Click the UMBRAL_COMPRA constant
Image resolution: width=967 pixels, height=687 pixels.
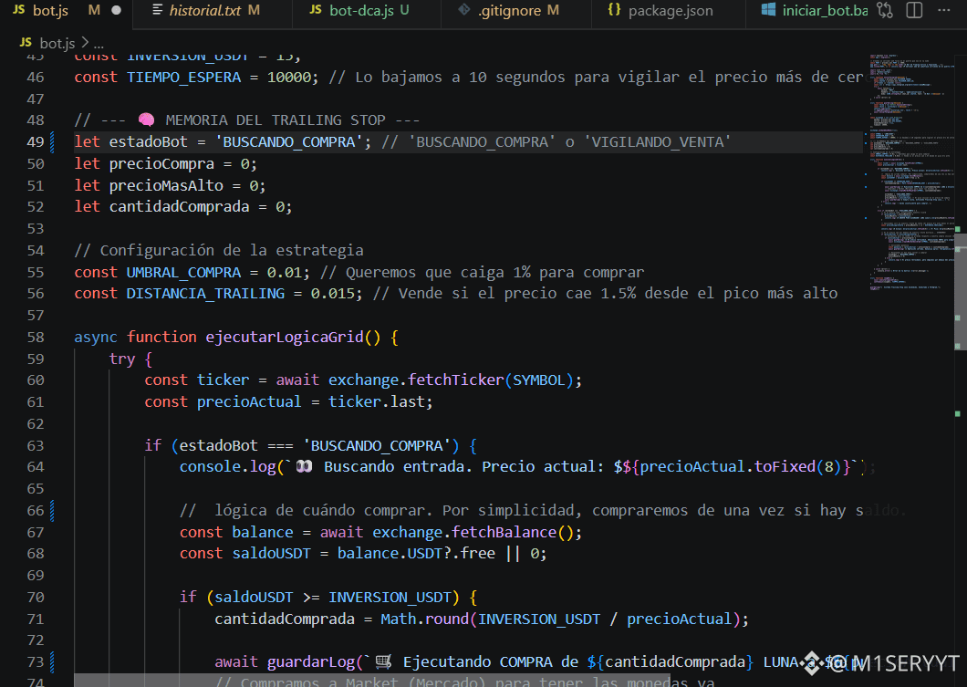[183, 272]
